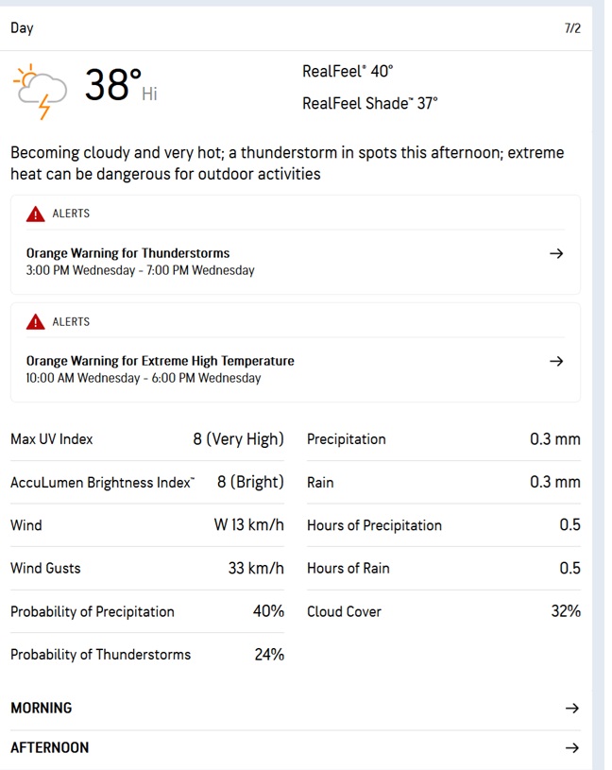Screen dimensions: 612x770
Task: Select the Day header label
Action: click(x=22, y=27)
